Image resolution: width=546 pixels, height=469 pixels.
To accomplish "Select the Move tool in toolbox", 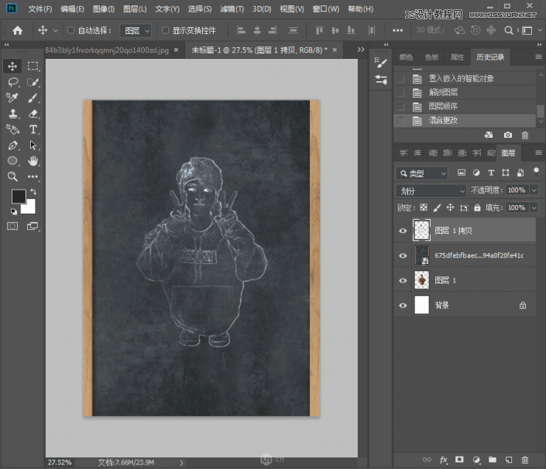I will tap(12, 66).
